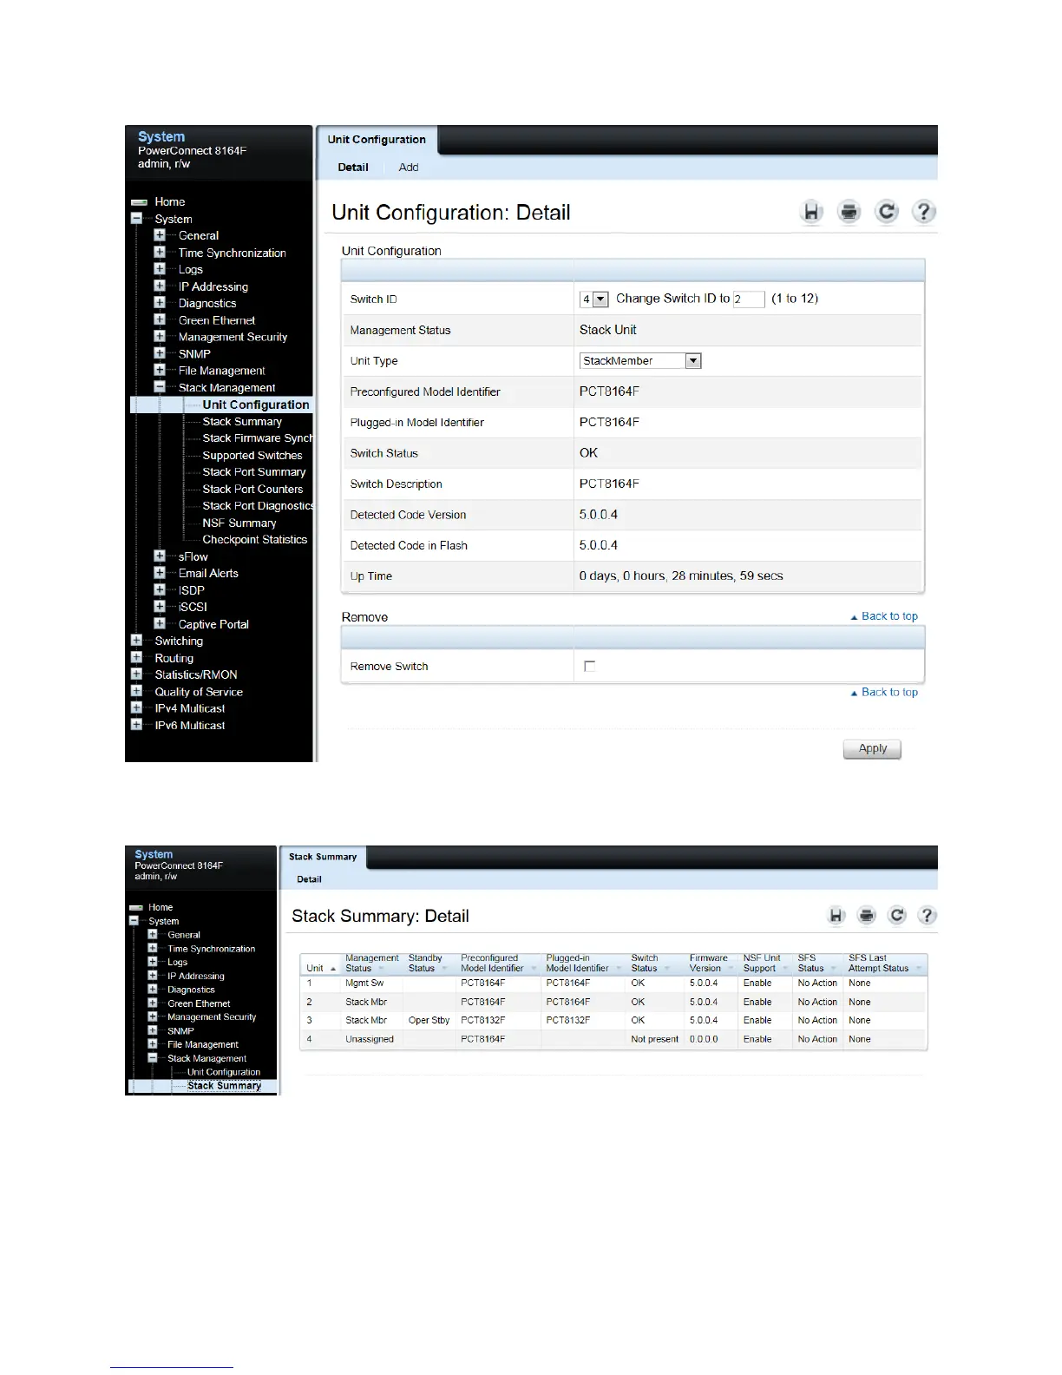This screenshot has height=1375, width=1062.
Task: Open Help for Stack Summary page
Action: [927, 915]
